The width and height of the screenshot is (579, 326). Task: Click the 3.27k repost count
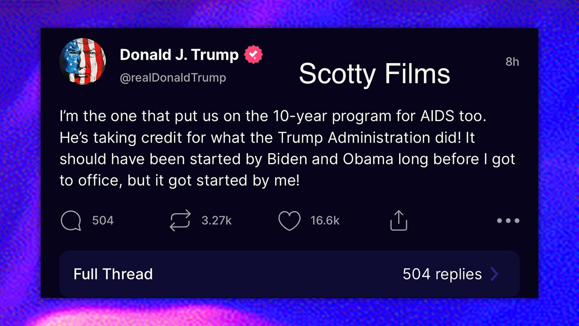point(217,221)
